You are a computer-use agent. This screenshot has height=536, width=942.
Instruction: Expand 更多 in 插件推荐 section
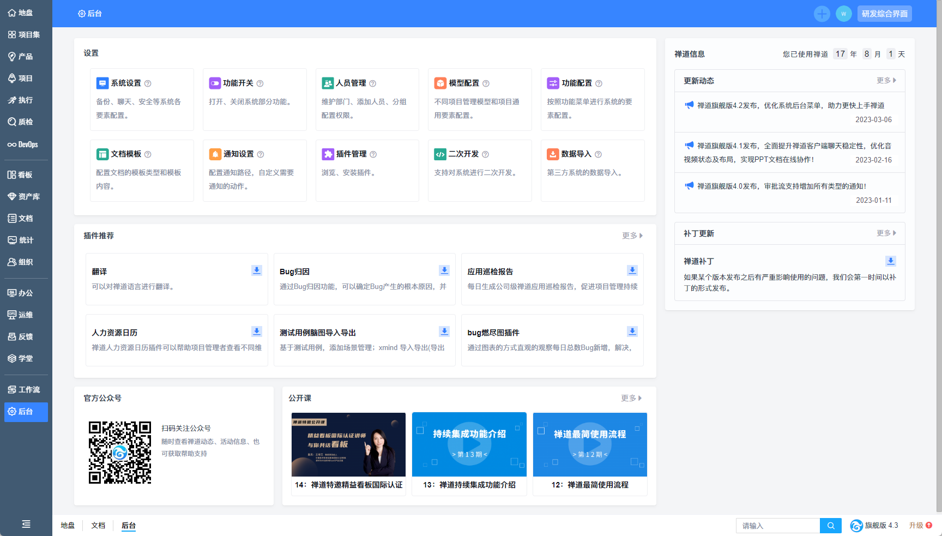click(x=632, y=236)
